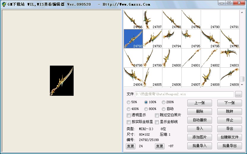Screen dimensions: 247x154
Task: Tick the 跳过空白照片 checkbox
Action: [x=157, y=115]
